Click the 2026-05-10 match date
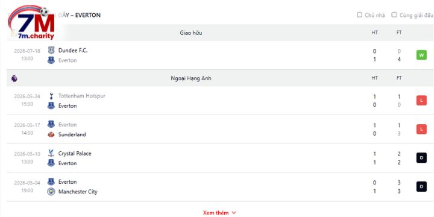 tap(27, 154)
